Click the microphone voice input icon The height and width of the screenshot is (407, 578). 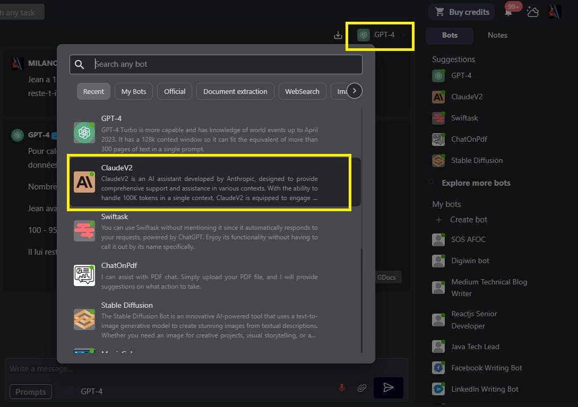click(342, 387)
